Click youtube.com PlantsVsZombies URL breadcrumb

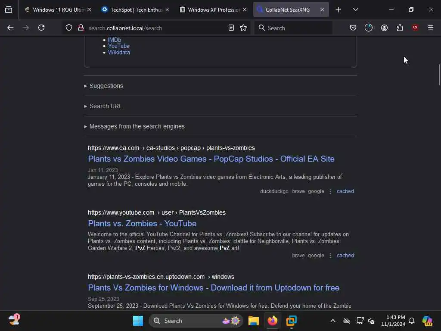(x=157, y=212)
